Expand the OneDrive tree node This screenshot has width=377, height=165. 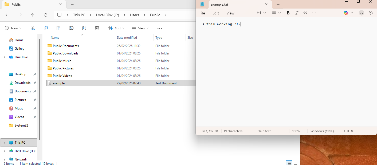(4, 57)
